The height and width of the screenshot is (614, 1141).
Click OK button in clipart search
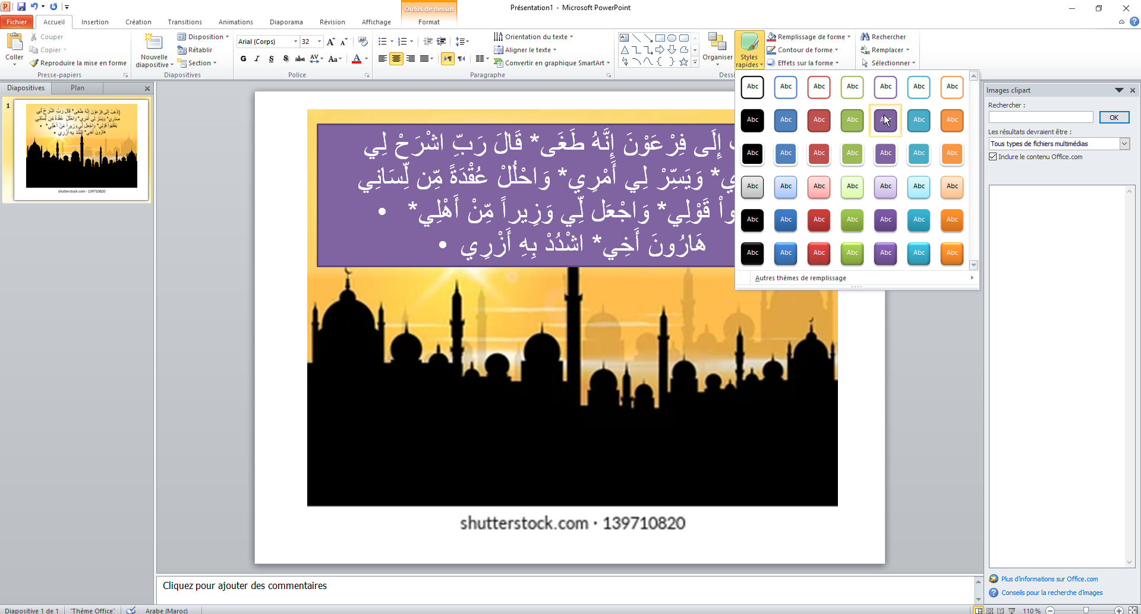(1114, 118)
